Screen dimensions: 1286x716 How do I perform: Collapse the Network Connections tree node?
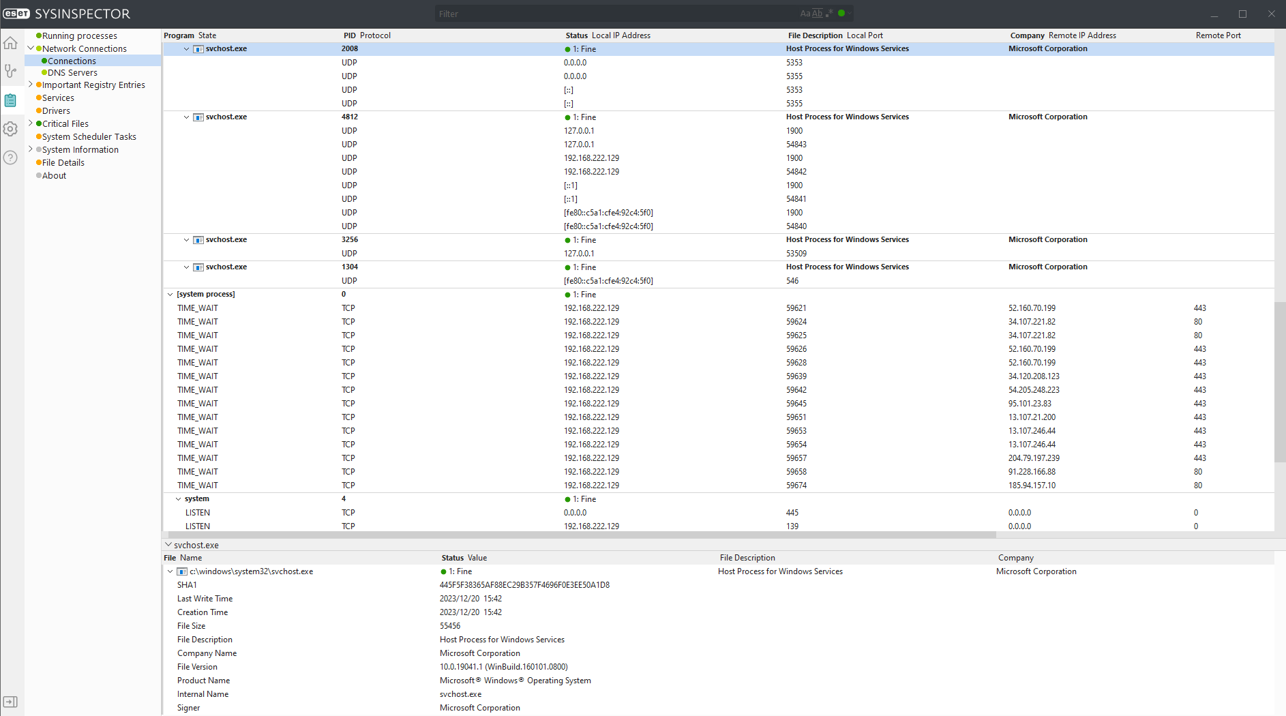tap(31, 48)
